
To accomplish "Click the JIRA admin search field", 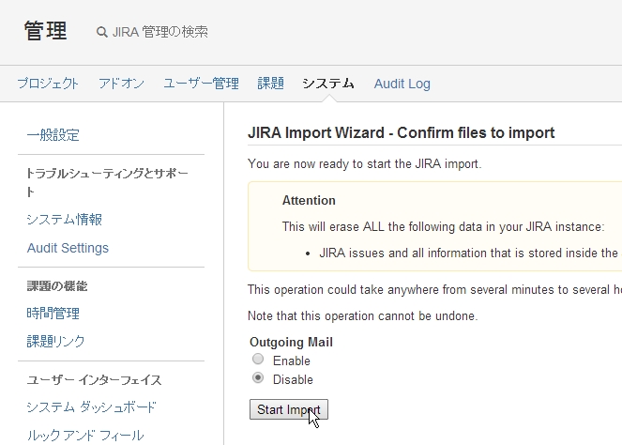I will click(x=159, y=32).
